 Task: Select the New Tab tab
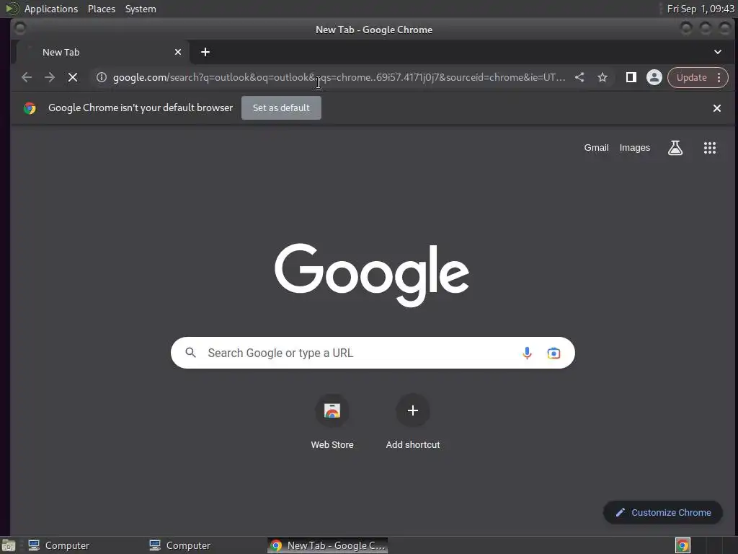(x=104, y=52)
